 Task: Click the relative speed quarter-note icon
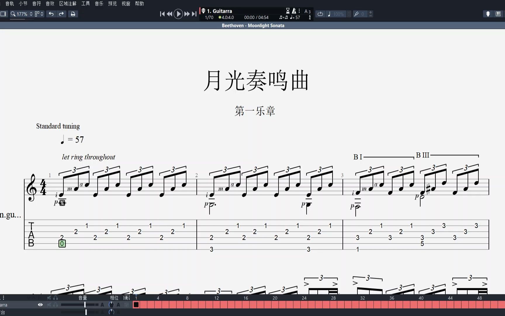(x=329, y=14)
